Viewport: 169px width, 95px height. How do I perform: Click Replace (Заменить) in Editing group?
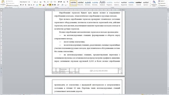(162, 3)
